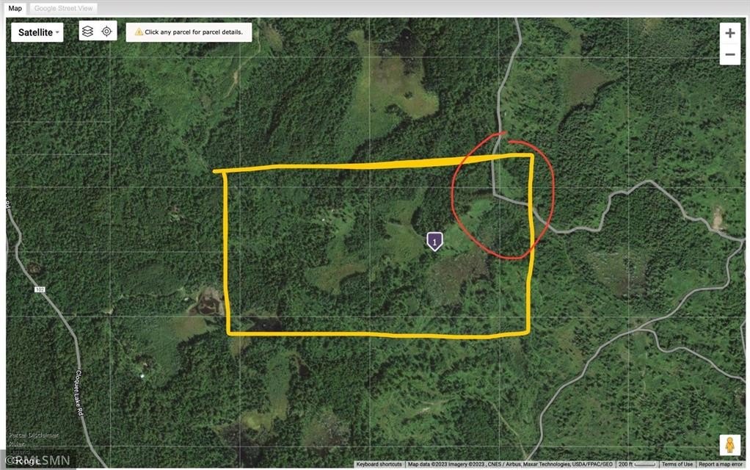750x470 pixels.
Task: Switch to the Google Street View tab
Action: tap(63, 8)
